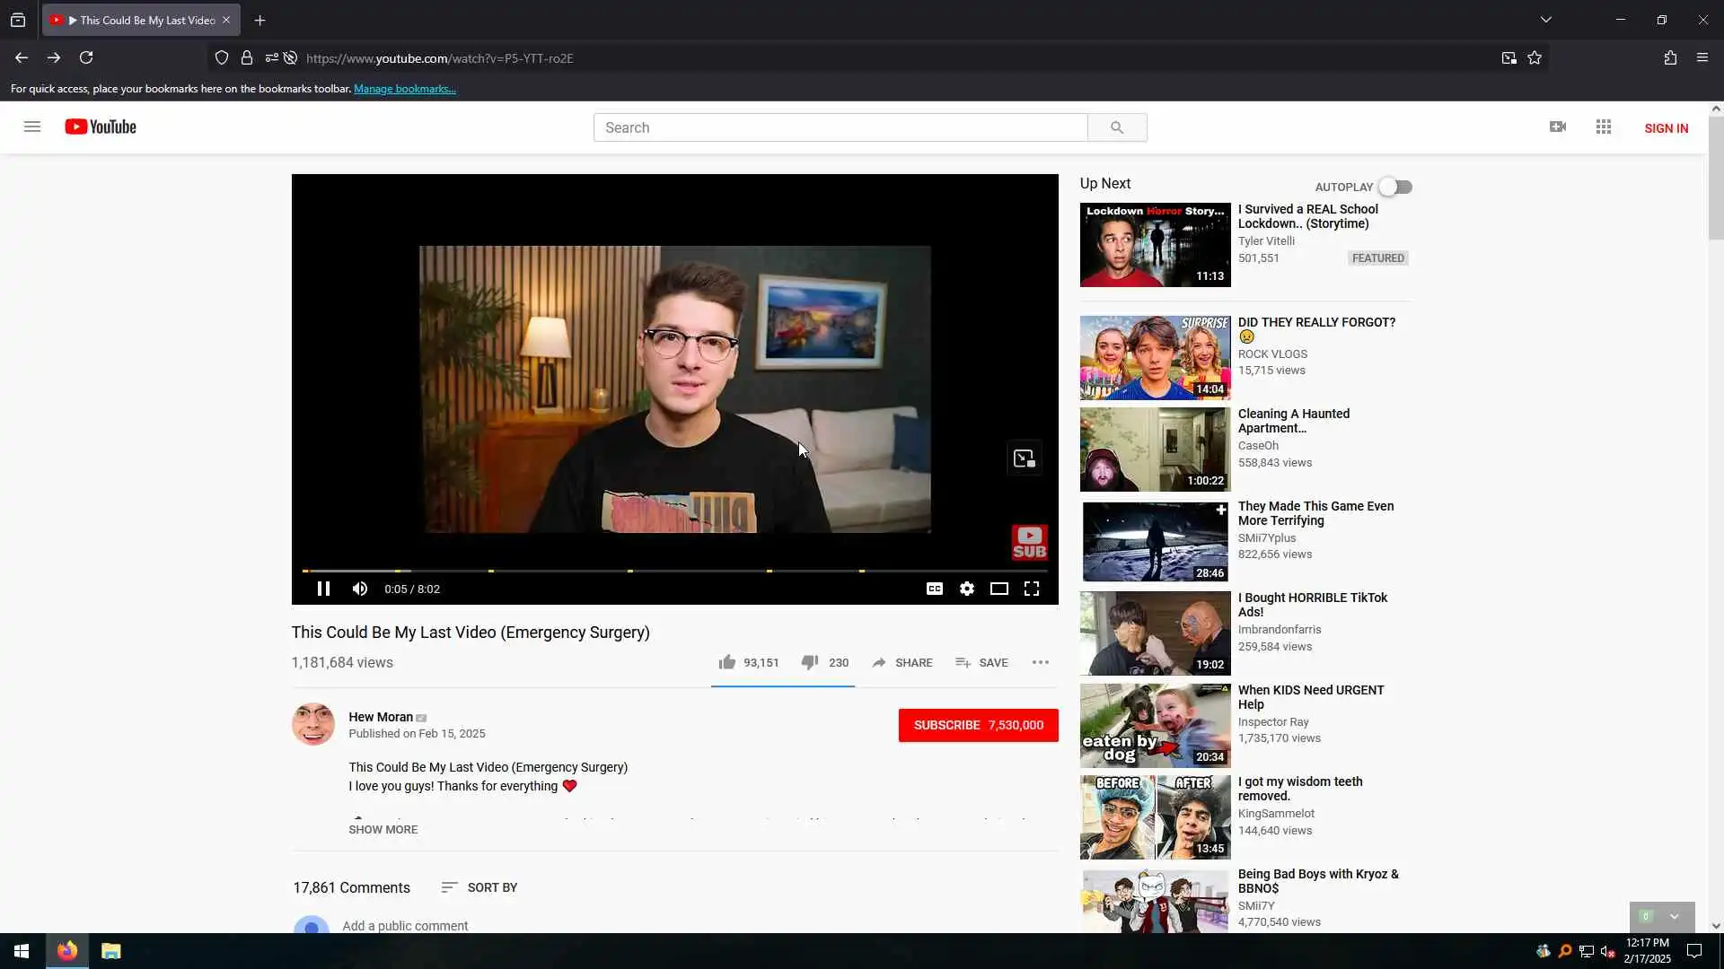Mute the video volume

(x=360, y=589)
